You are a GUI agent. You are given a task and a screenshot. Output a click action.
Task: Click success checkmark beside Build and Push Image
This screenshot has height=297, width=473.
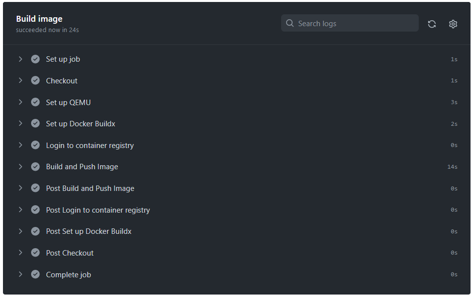[x=36, y=167]
